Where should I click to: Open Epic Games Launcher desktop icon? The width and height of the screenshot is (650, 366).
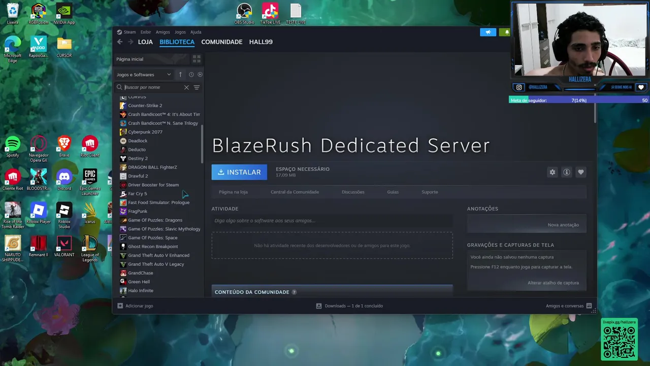[x=90, y=182]
